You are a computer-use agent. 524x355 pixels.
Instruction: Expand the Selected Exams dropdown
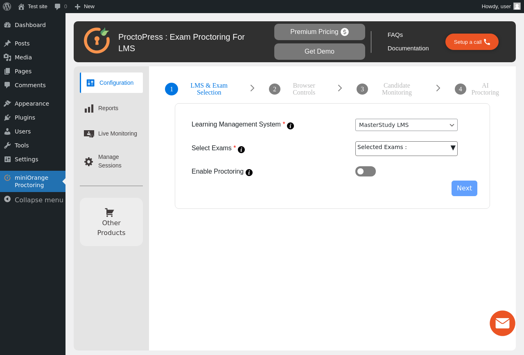tap(407, 149)
